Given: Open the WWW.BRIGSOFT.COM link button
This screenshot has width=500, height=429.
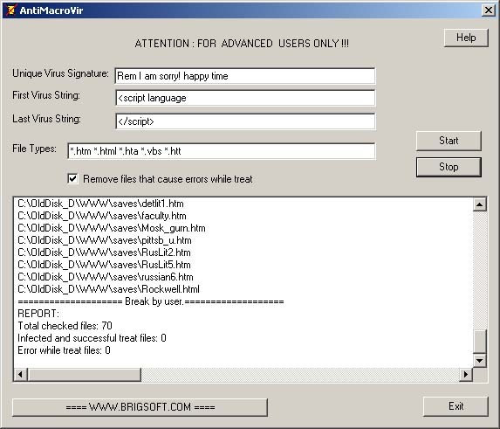Looking at the screenshot, I should [140, 407].
